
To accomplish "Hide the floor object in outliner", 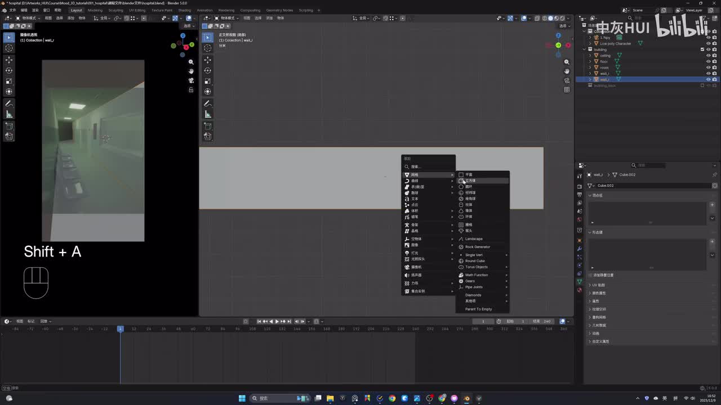I will pyautogui.click(x=708, y=61).
